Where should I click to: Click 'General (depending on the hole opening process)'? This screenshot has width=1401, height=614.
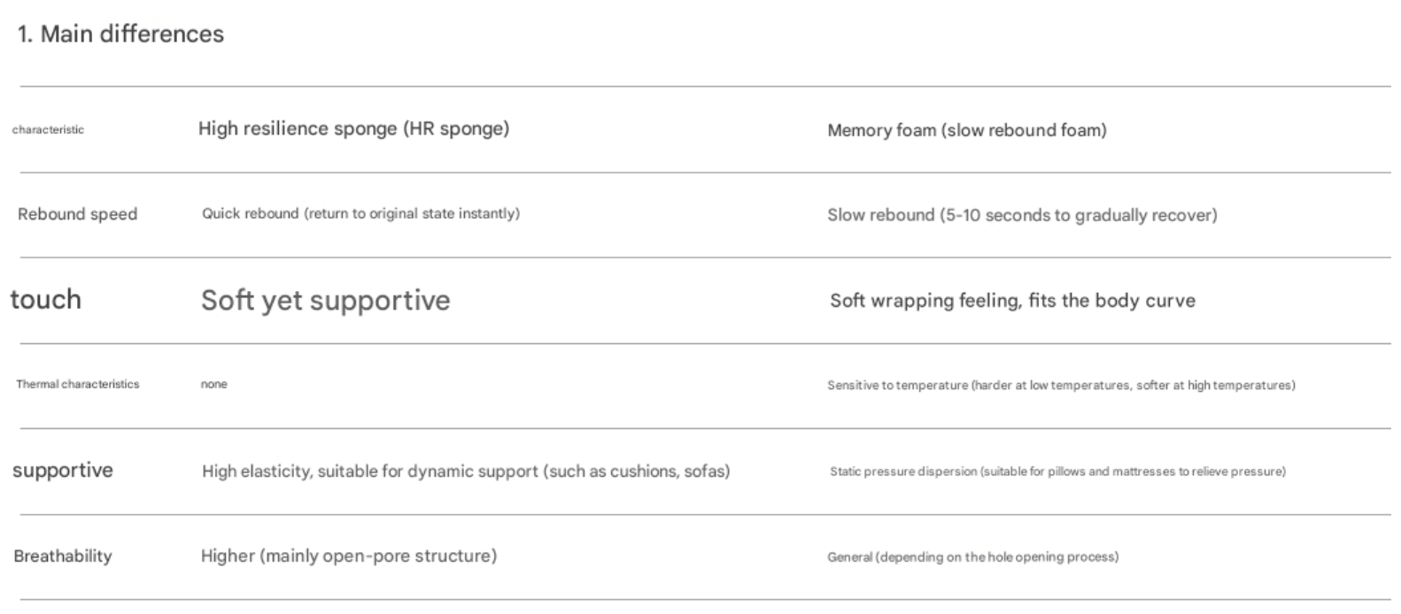point(971,557)
